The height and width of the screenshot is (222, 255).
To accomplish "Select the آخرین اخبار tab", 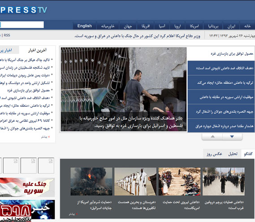I will [37, 50].
